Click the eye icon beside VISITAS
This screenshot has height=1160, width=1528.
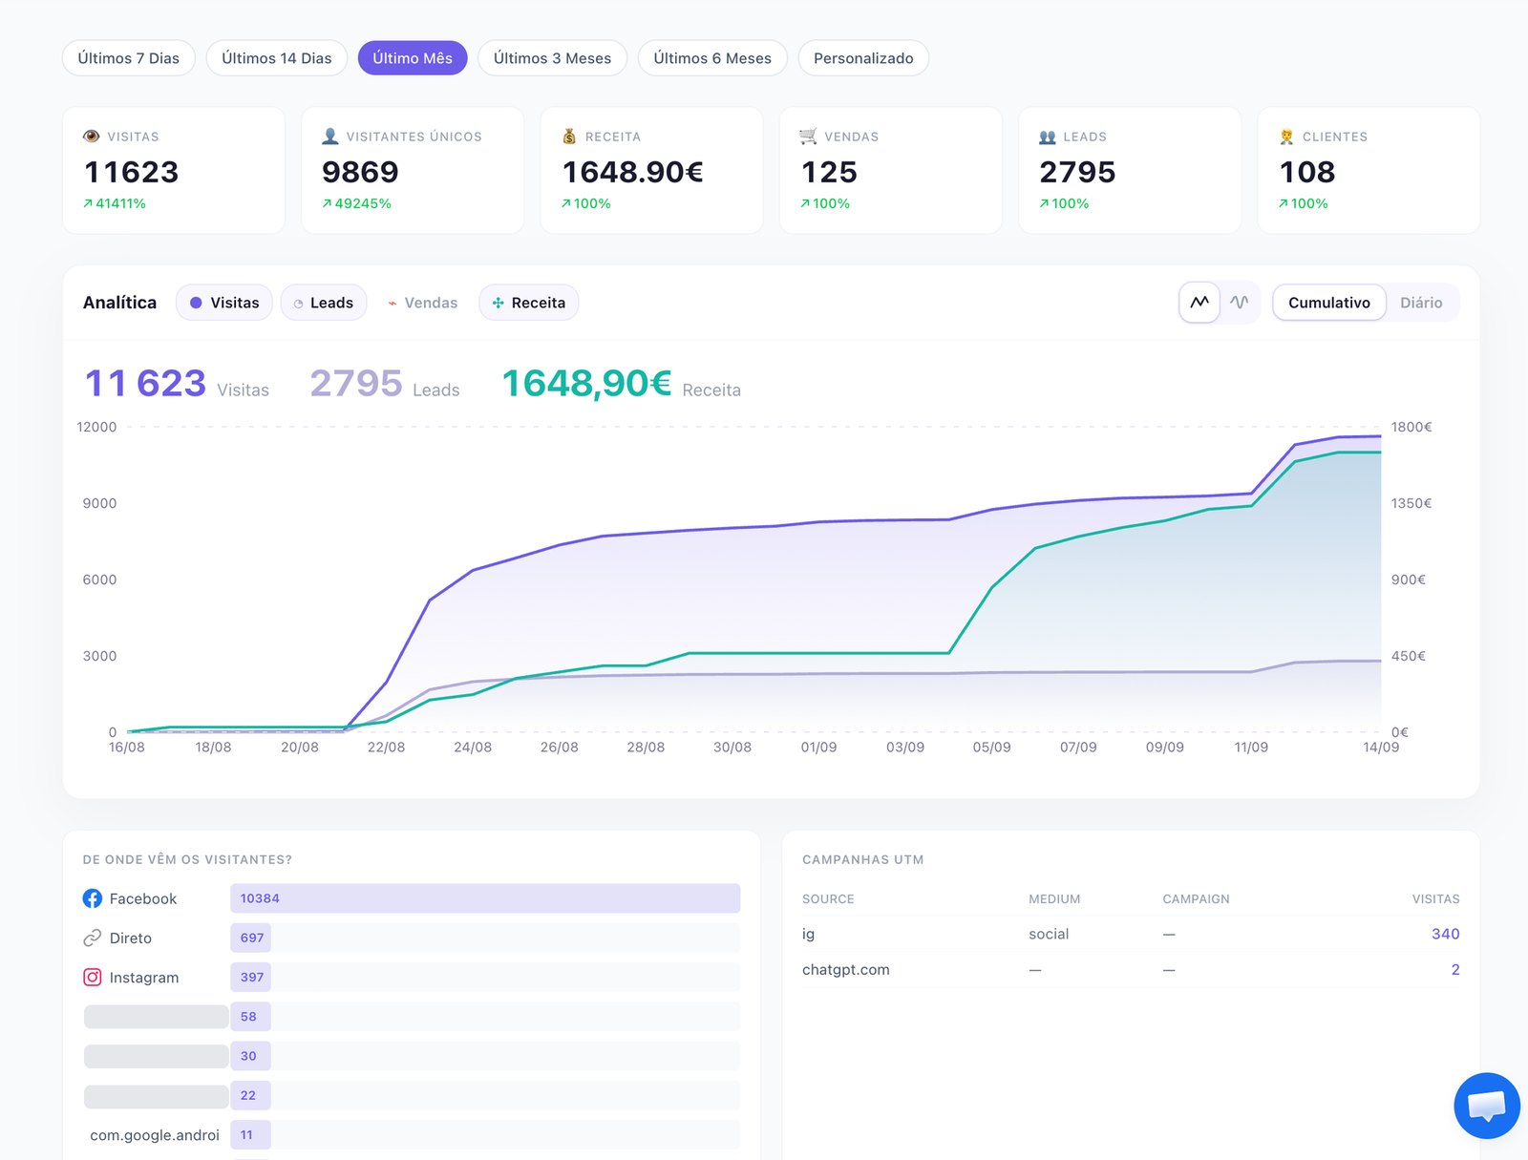click(92, 137)
